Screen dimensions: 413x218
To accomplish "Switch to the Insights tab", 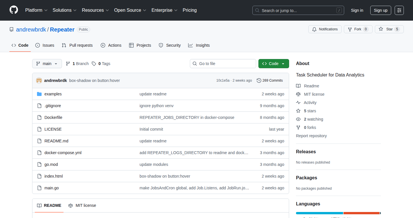I will [199, 45].
